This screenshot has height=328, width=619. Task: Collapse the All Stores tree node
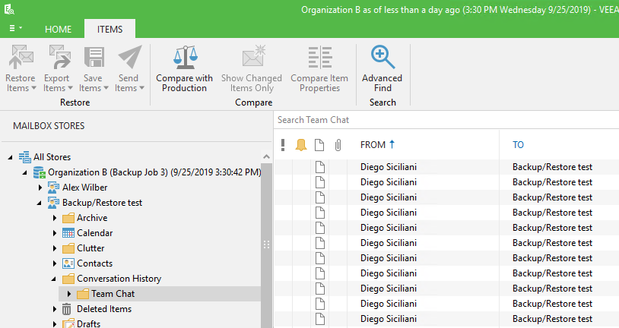tap(10, 157)
